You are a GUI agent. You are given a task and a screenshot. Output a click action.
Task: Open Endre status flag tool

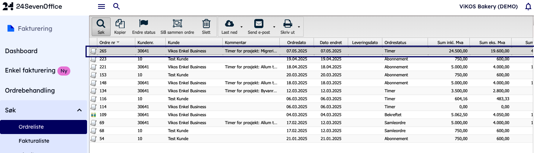(x=144, y=24)
